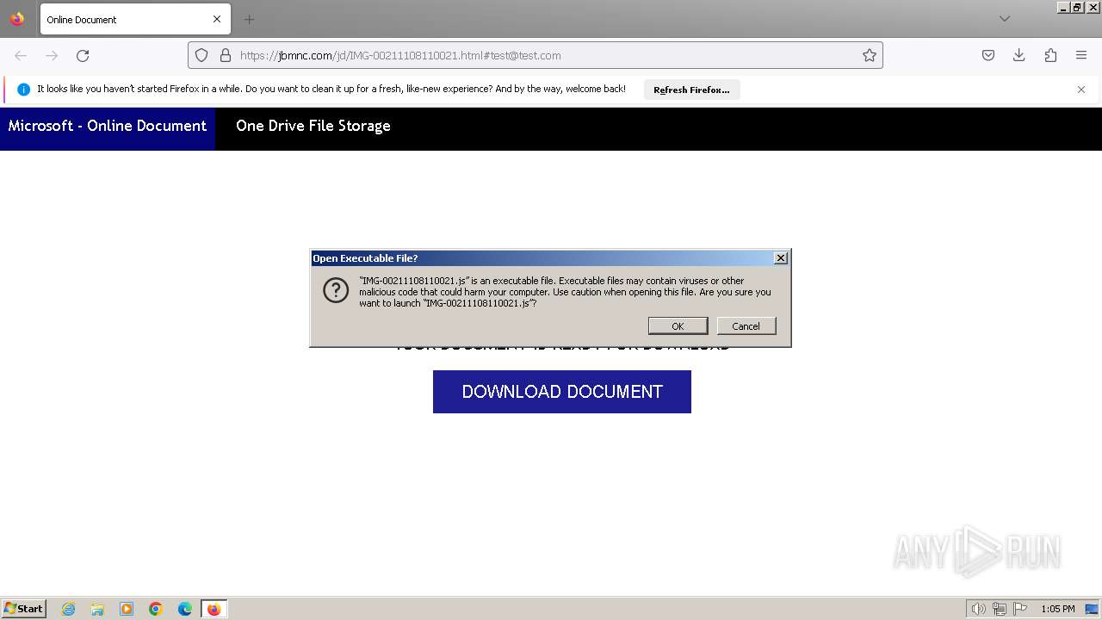
Task: Click the system clock 1:05 PM
Action: click(x=1058, y=609)
